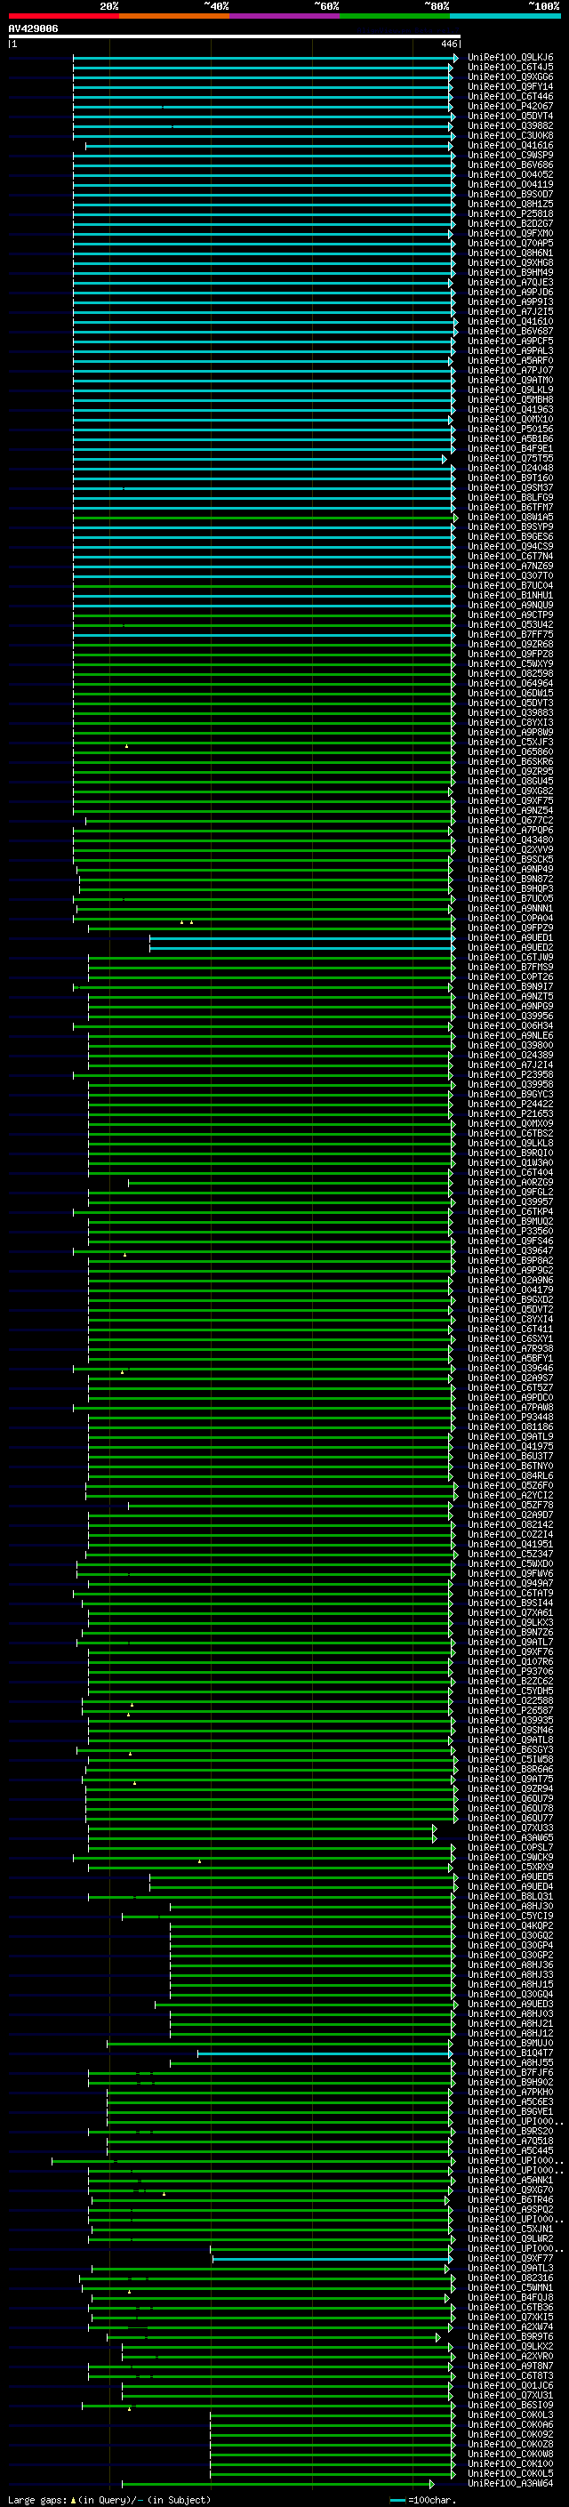Select the UniRef100_C6TJW9 label
The image size is (569, 2507).
[510, 957]
